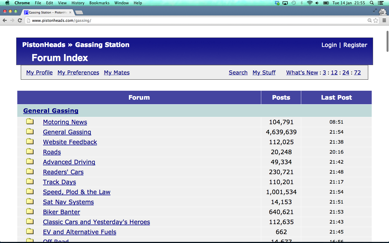Click the folder icon beside Readers' Cars
This screenshot has width=389, height=243.
[30, 171]
